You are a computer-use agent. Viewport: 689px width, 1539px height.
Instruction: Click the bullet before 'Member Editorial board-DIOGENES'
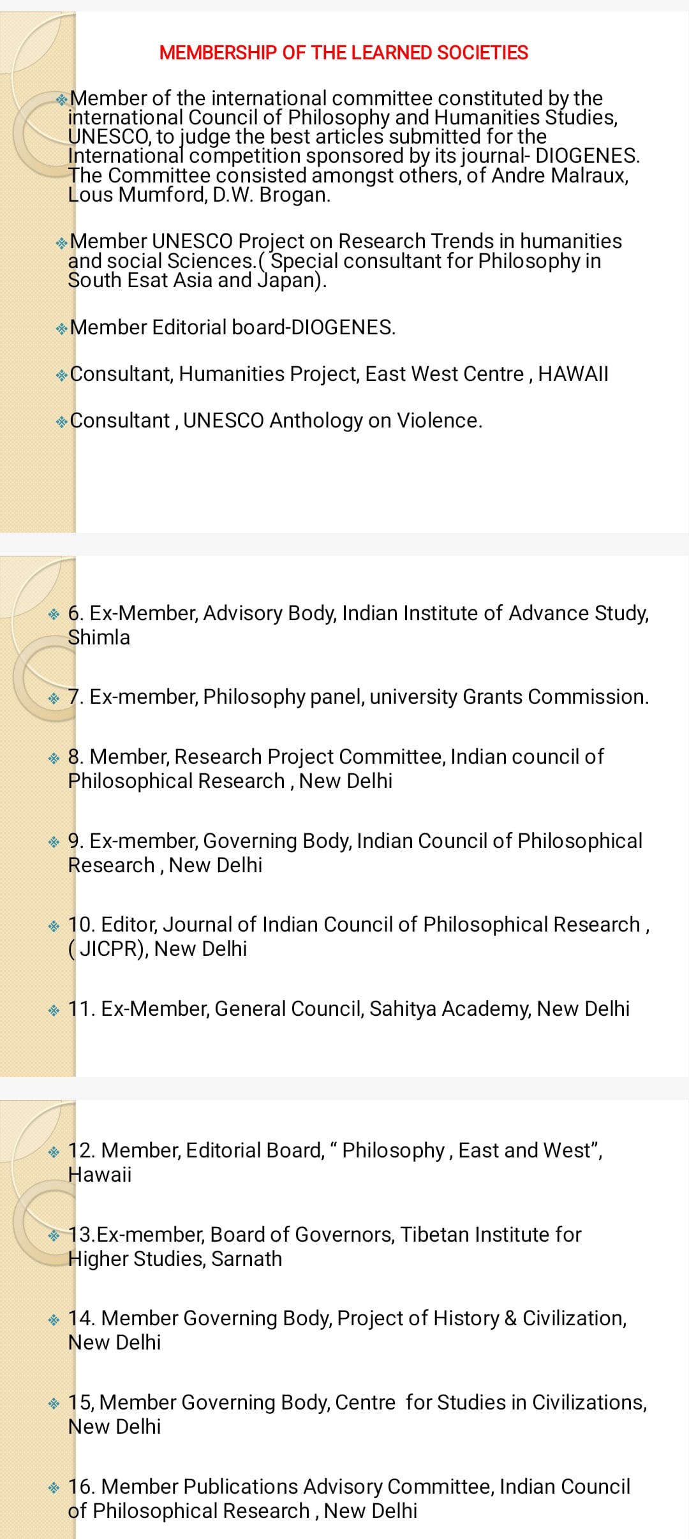coord(61,329)
